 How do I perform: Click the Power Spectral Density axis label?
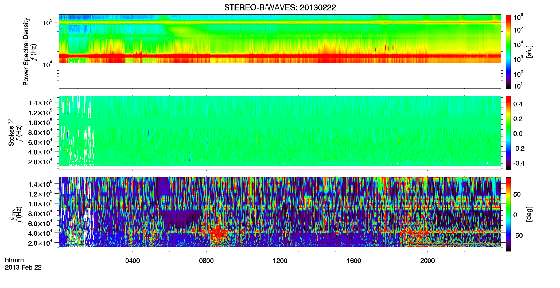pyautogui.click(x=26, y=51)
